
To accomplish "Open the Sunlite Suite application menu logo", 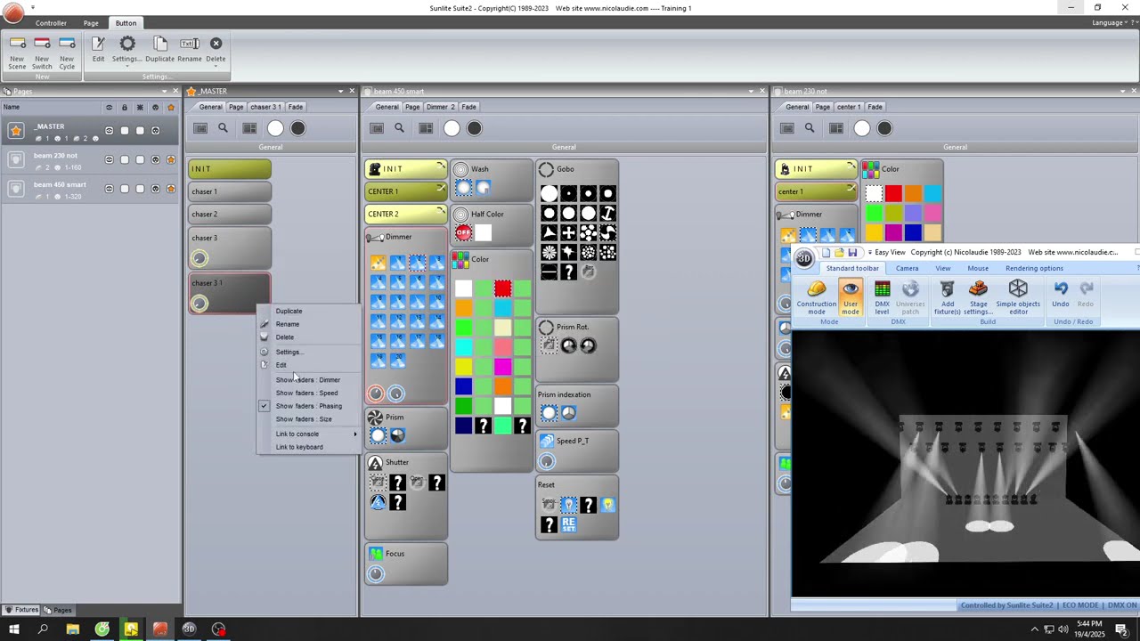I will (13, 13).
